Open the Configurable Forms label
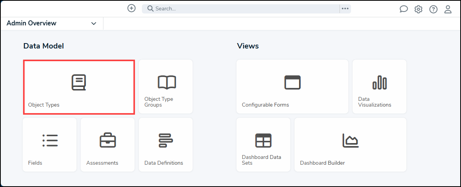 265,105
